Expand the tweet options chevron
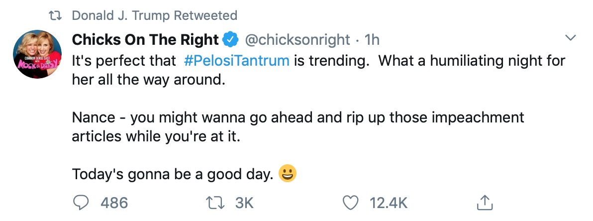Screen dimensions: 593x221 tap(570, 38)
